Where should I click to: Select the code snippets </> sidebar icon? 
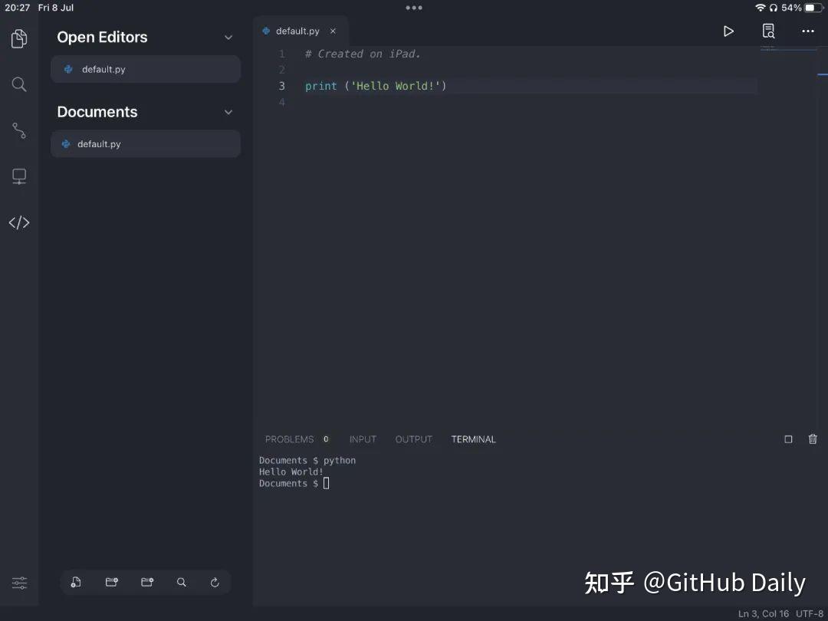pyautogui.click(x=19, y=222)
